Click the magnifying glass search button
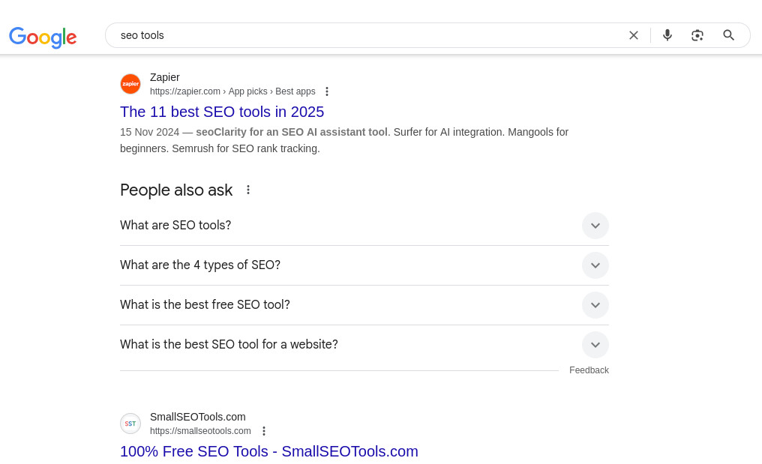This screenshot has height=464, width=762. point(728,35)
